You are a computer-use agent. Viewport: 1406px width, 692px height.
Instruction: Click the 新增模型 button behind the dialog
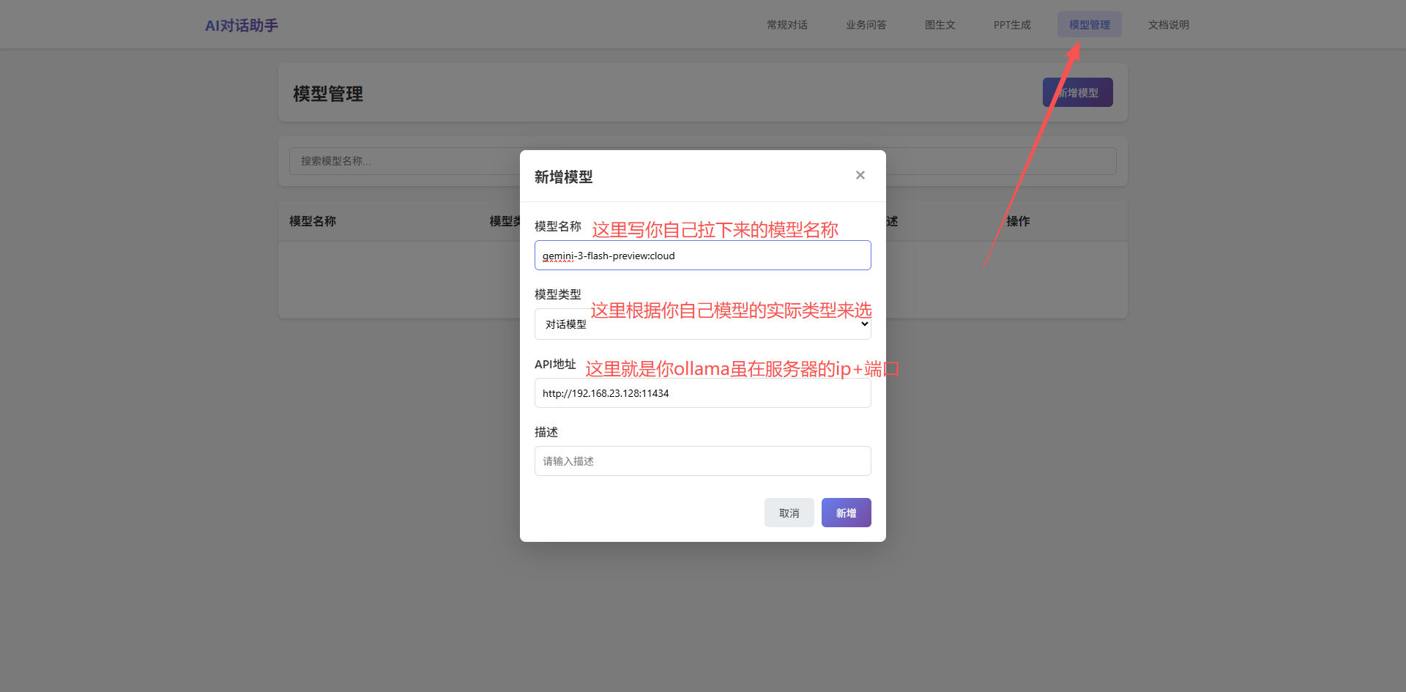1078,92
